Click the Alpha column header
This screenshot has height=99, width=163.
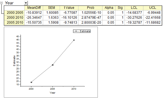pos(109,8)
